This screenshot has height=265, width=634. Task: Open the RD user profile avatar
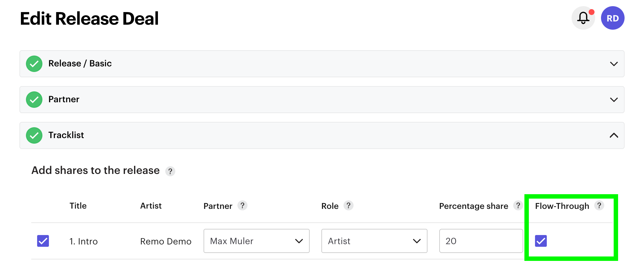pos(612,18)
